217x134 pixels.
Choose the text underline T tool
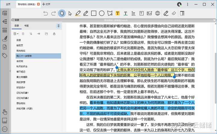[x=125, y=14]
